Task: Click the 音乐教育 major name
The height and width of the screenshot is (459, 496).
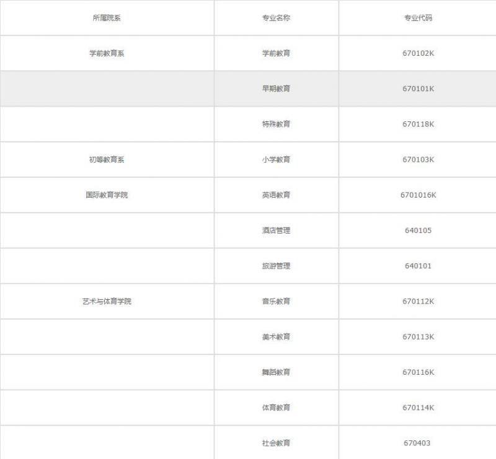Action: pos(276,302)
